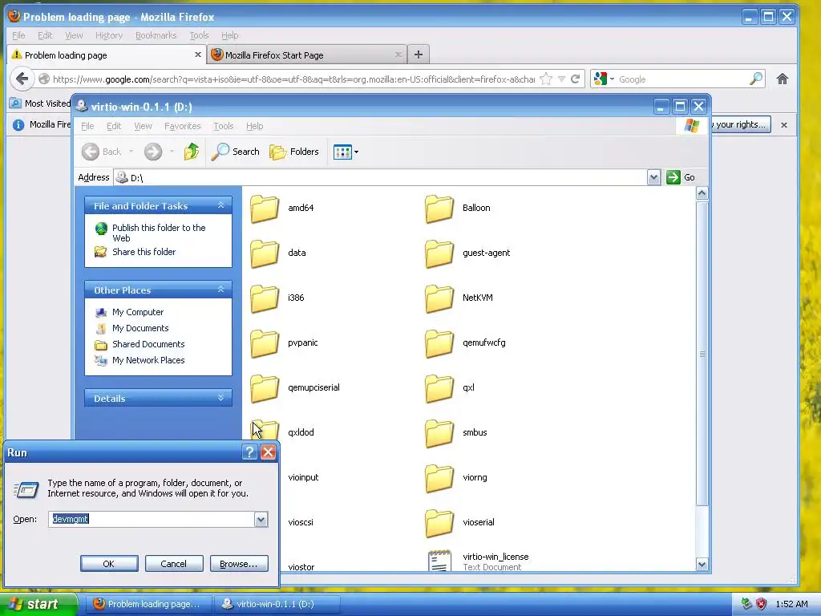Click OK in the Run dialog
Viewport: 821px width, 616px height.
[x=109, y=564]
